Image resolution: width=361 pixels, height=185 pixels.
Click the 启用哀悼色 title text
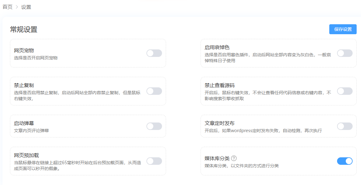(217, 47)
